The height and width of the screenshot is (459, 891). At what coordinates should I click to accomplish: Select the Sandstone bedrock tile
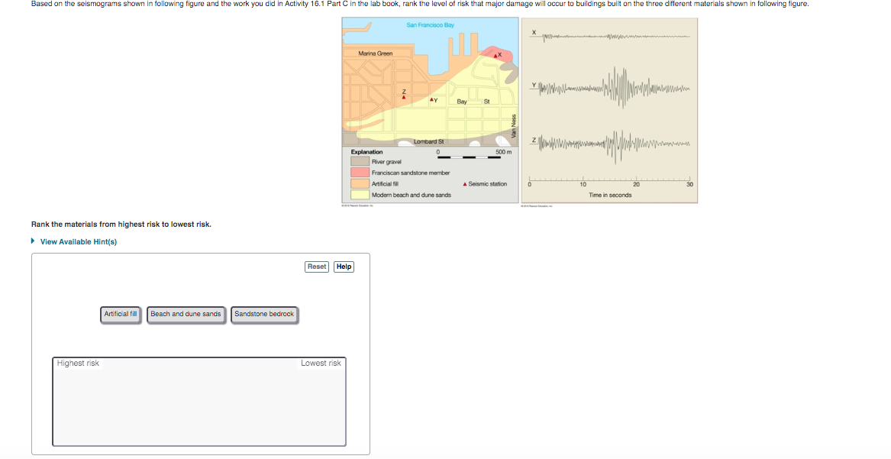263,314
